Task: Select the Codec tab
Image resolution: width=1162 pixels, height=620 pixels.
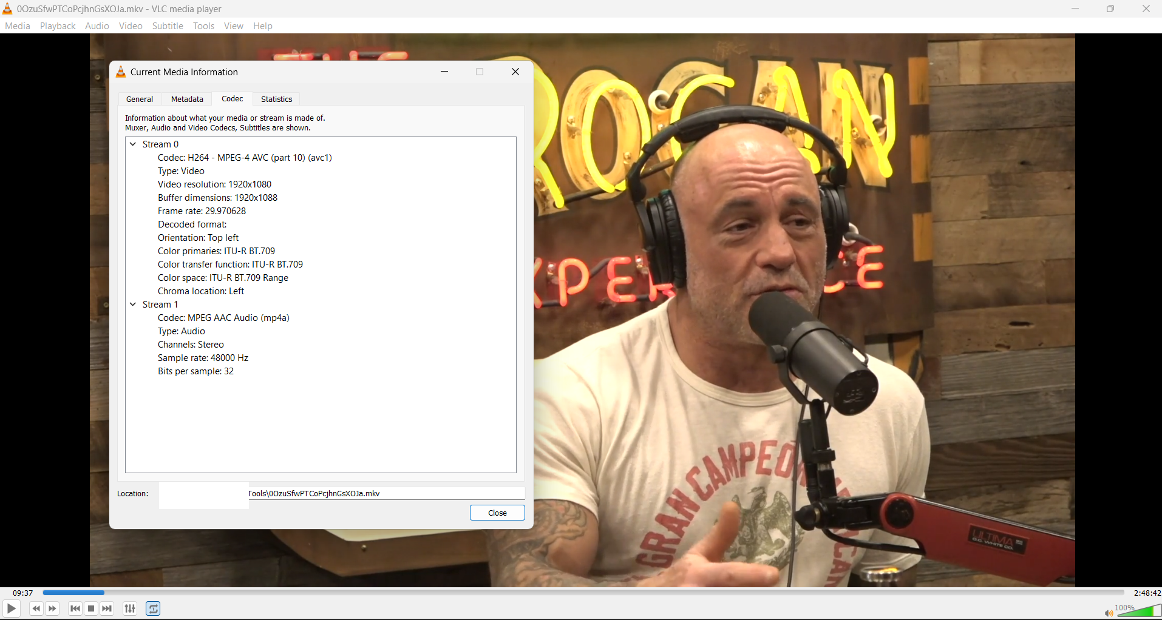Action: (x=233, y=98)
